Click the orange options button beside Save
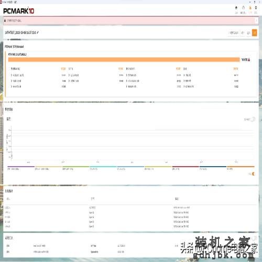This screenshot has height=262, width=262. pyautogui.click(x=255, y=32)
